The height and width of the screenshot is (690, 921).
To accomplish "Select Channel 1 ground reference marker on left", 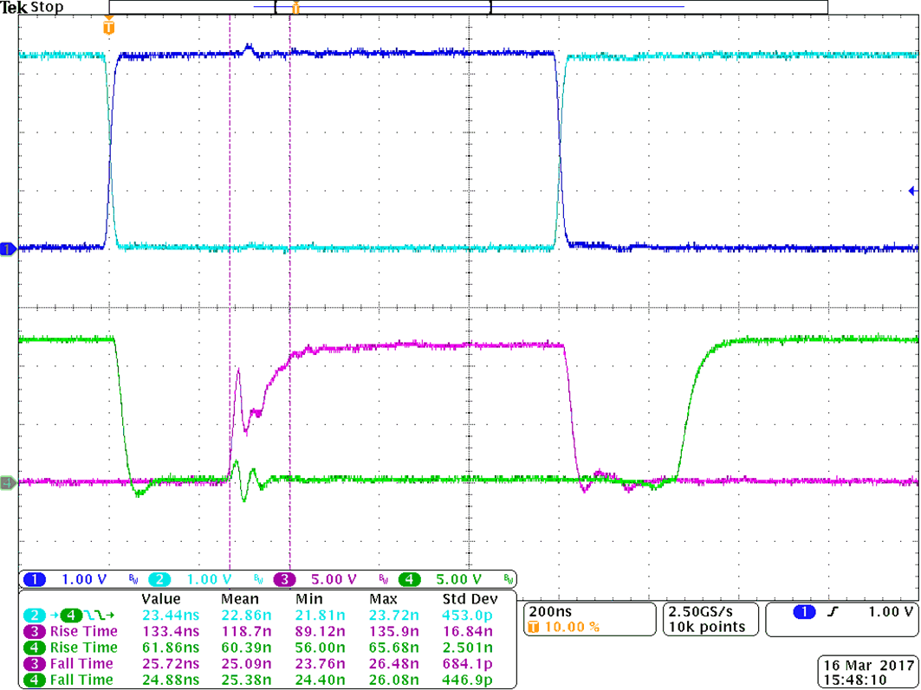I will pos(6,249).
